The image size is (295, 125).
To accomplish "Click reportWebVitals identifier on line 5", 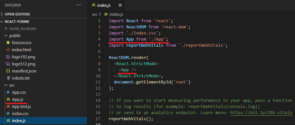I will [145, 45].
